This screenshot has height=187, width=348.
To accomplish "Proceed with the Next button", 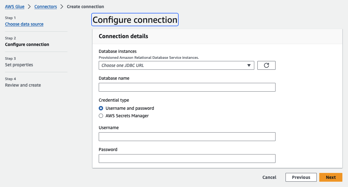I will pyautogui.click(x=331, y=177).
